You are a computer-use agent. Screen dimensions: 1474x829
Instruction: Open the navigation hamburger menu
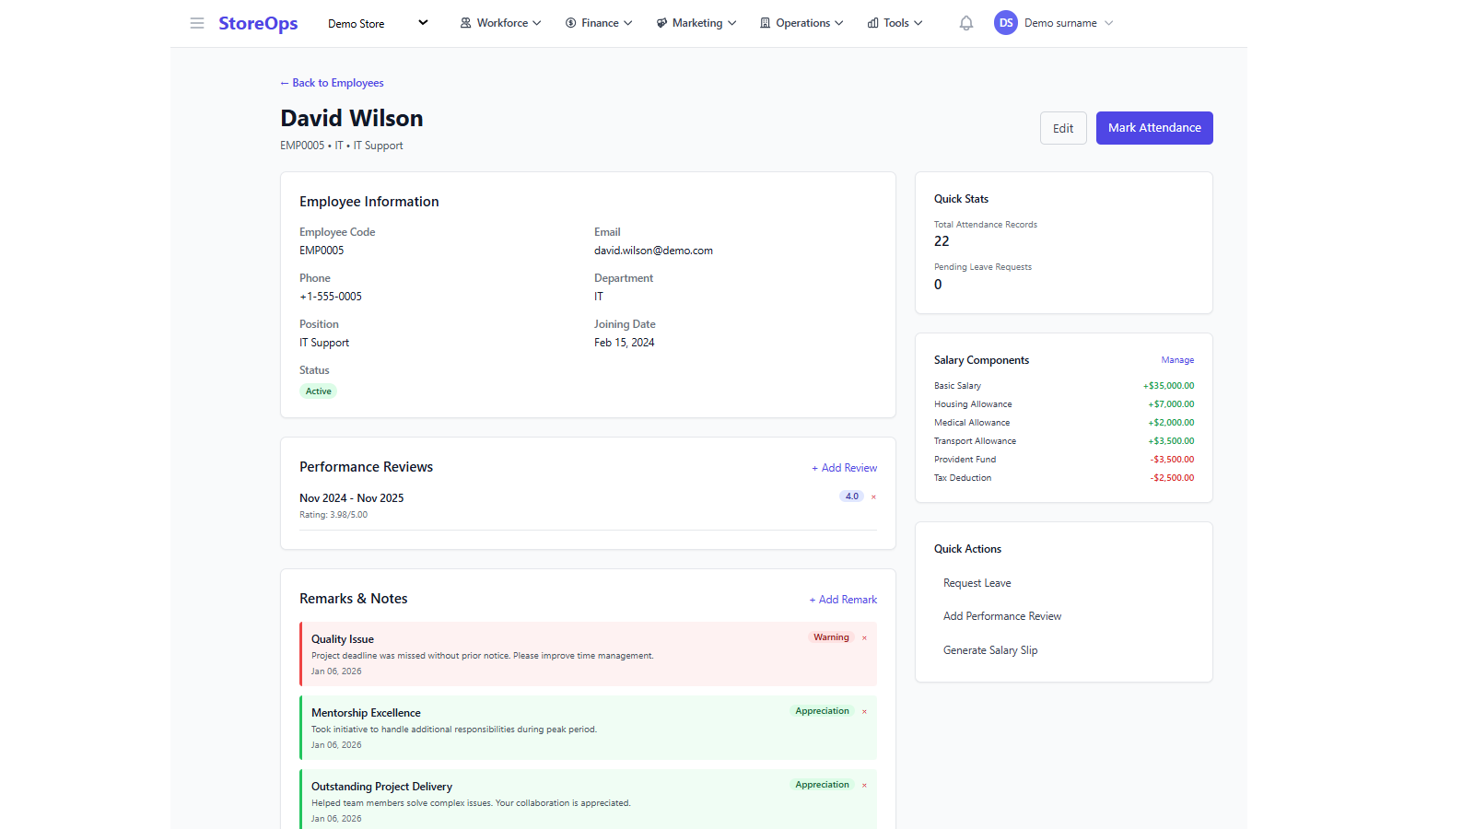point(197,23)
